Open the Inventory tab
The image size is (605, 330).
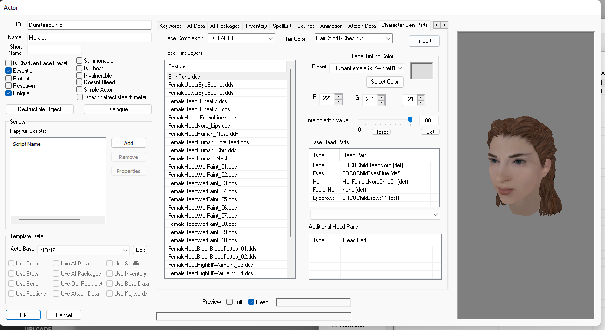pyautogui.click(x=256, y=26)
